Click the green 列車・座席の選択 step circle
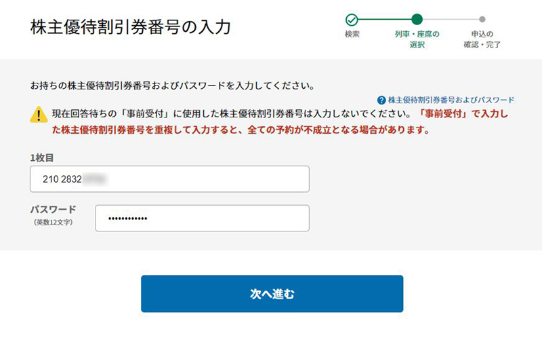 tap(417, 20)
